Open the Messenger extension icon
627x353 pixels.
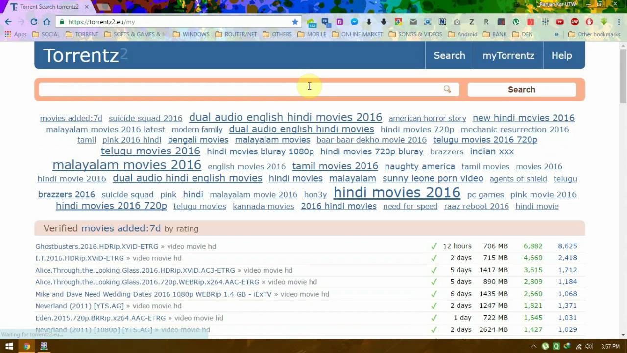[x=354, y=22]
